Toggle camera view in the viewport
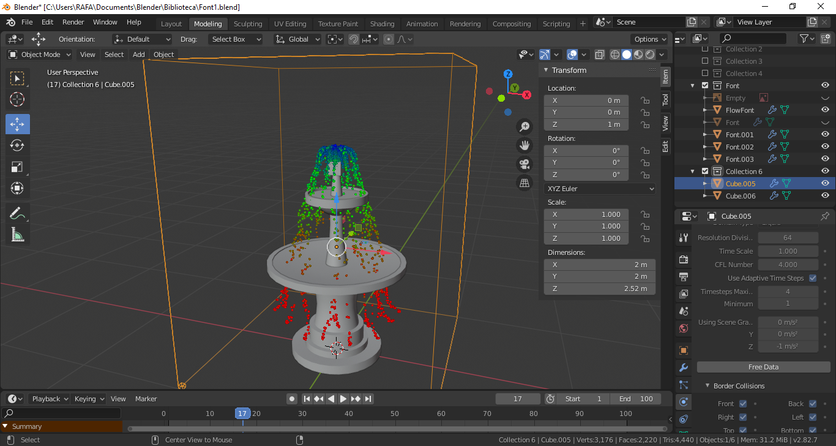The height and width of the screenshot is (446, 836). coord(524,164)
